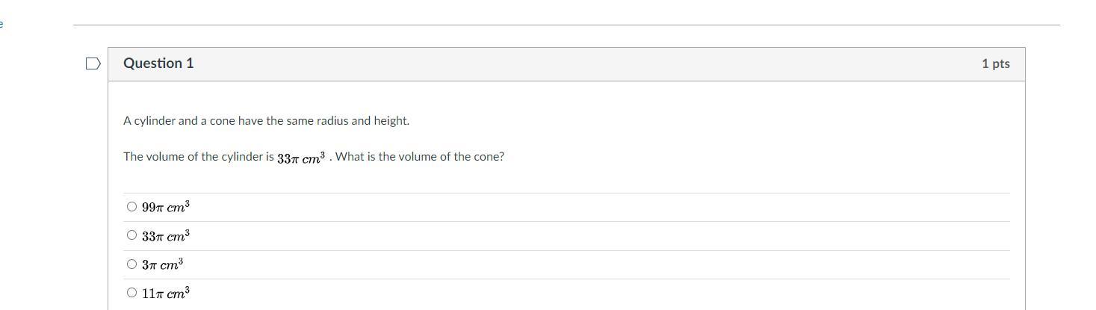The image size is (1096, 310).
Task: Select the 99π cm³ radio button
Action: point(132,207)
